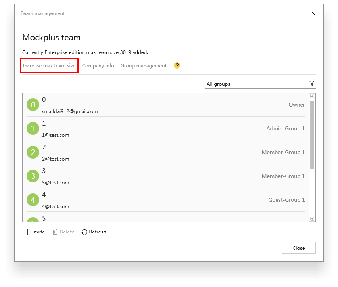Select smalldai912@gmail.com email text
Image resolution: width=338 pixels, height=287 pixels.
[x=70, y=111]
